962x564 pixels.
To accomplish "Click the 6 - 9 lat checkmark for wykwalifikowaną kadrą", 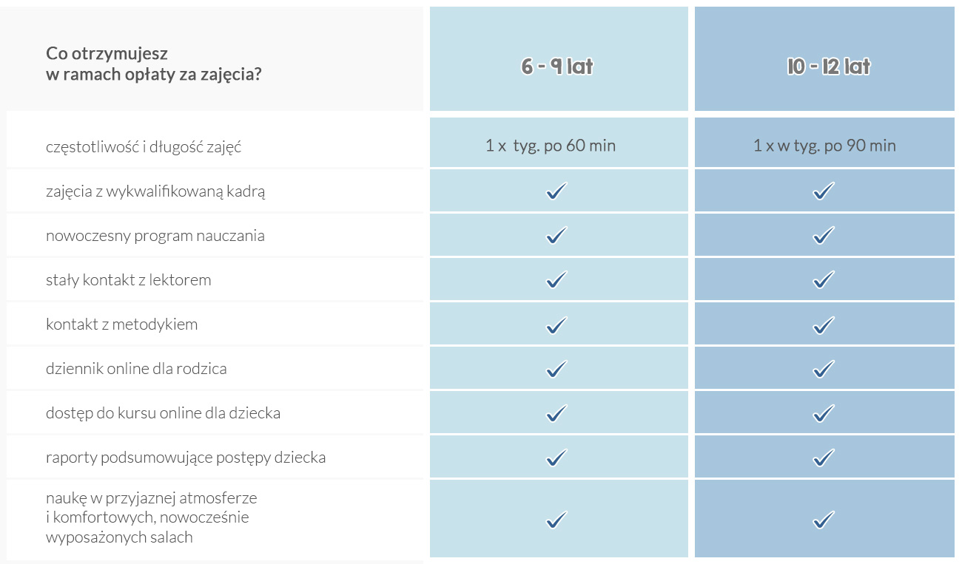I will coord(556,191).
